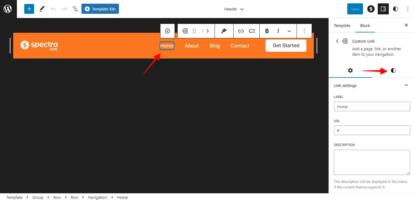The height and width of the screenshot is (200, 414).
Task: Click the Spectra icon in top bar
Action: [x=371, y=9]
